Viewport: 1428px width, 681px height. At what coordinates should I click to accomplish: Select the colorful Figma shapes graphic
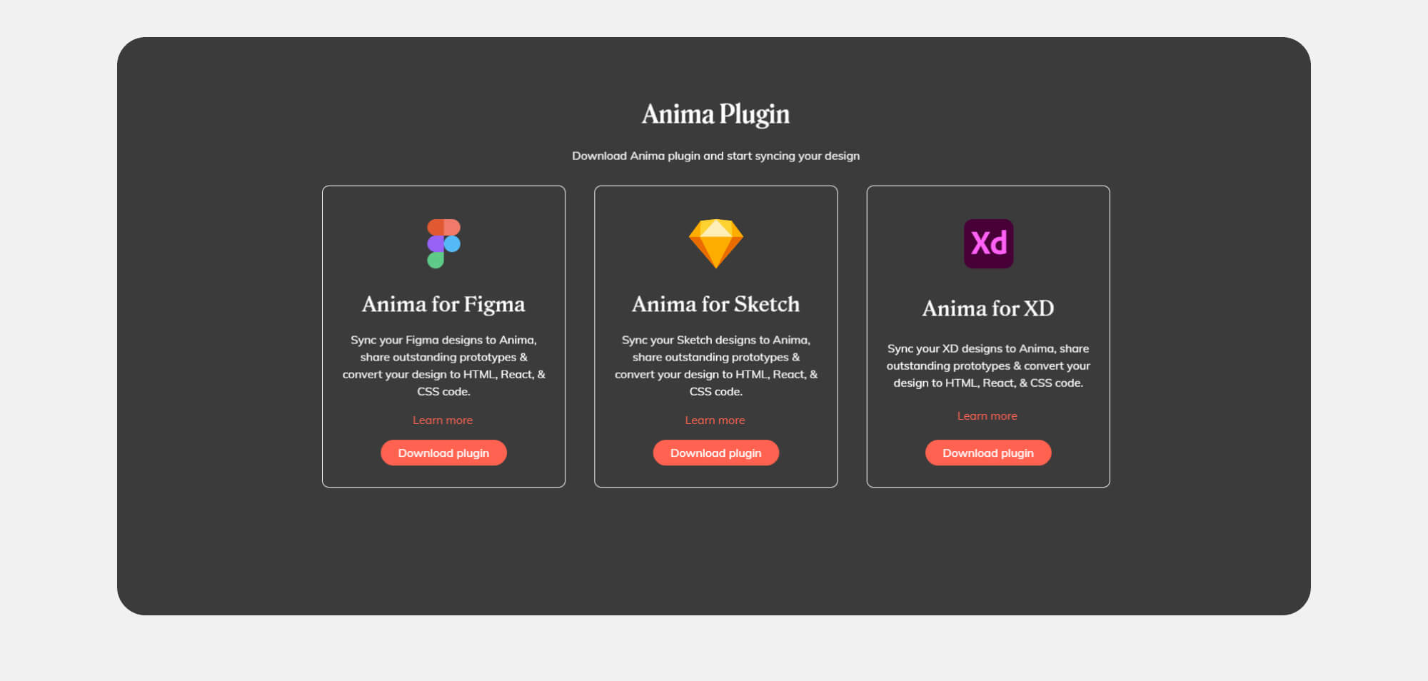[x=443, y=243]
